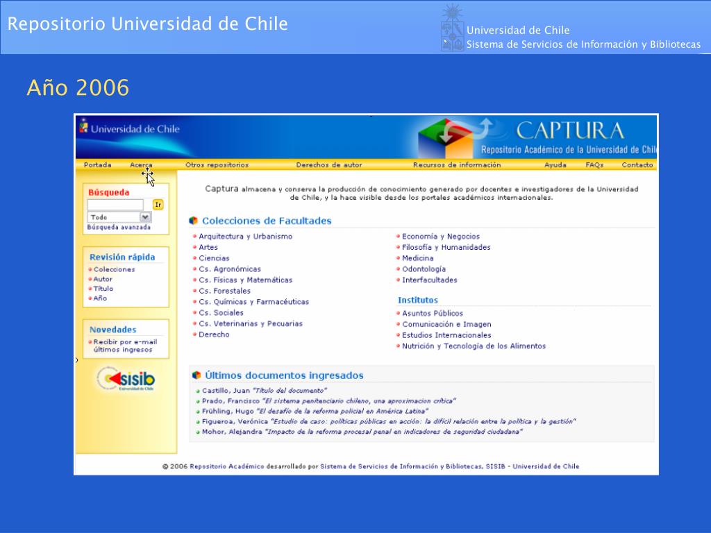Screen dimensions: 711x533
Task: Open Cs. Sociales collection
Action: pos(221,313)
